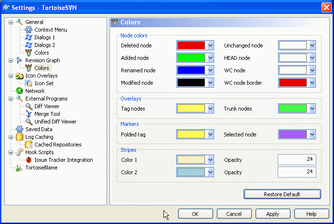Open the Trunk nodes color dropdown arrow
The image size is (334, 224).
coord(312,109)
